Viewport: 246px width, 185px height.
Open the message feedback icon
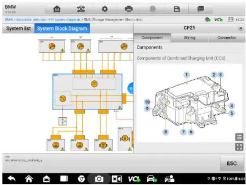click(201, 9)
